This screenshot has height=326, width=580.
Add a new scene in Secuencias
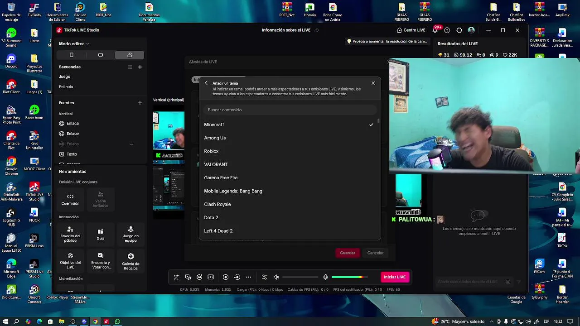[140, 67]
